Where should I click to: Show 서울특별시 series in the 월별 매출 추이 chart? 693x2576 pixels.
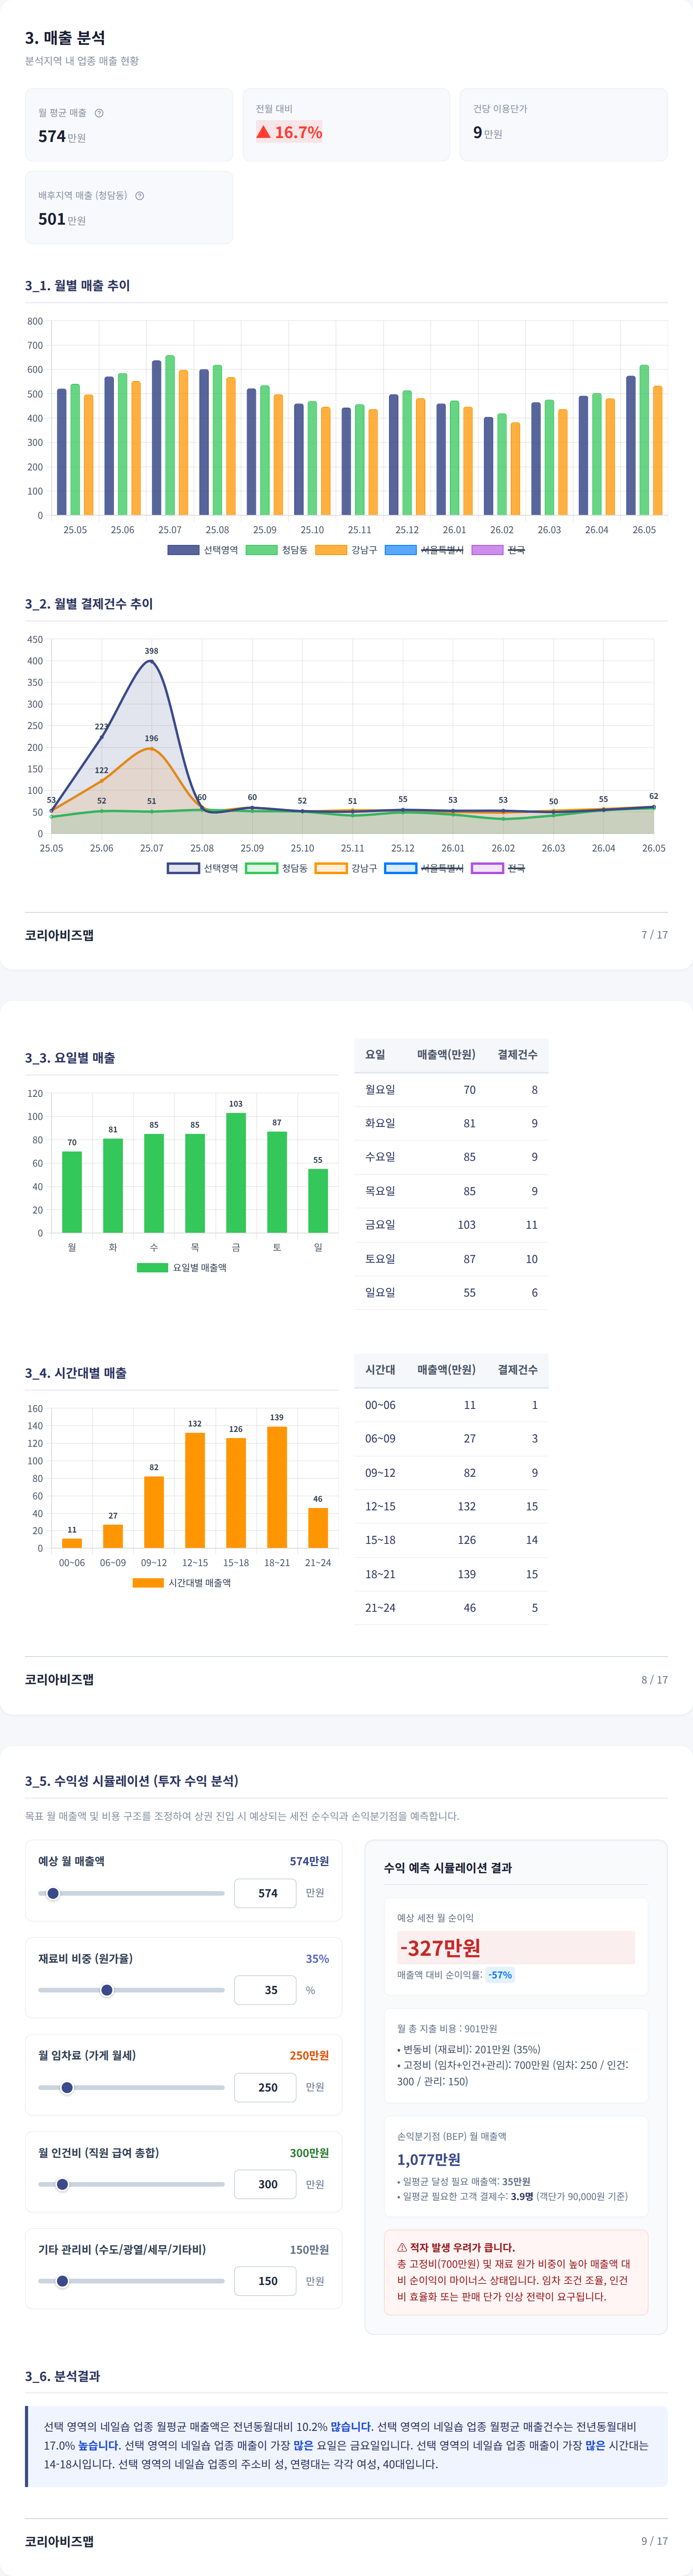click(x=424, y=550)
